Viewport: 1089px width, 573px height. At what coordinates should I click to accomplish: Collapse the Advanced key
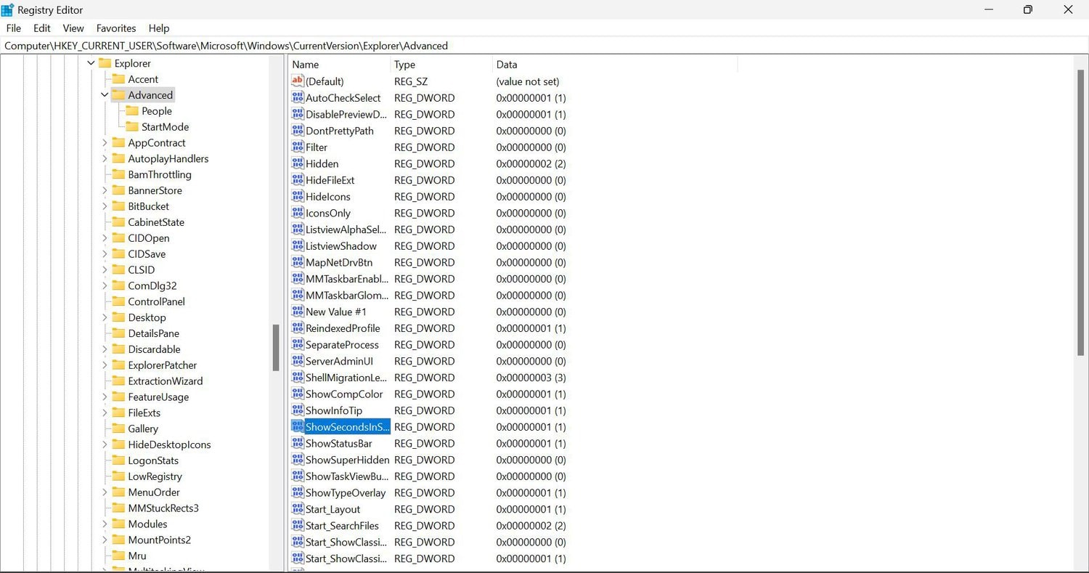tap(105, 94)
